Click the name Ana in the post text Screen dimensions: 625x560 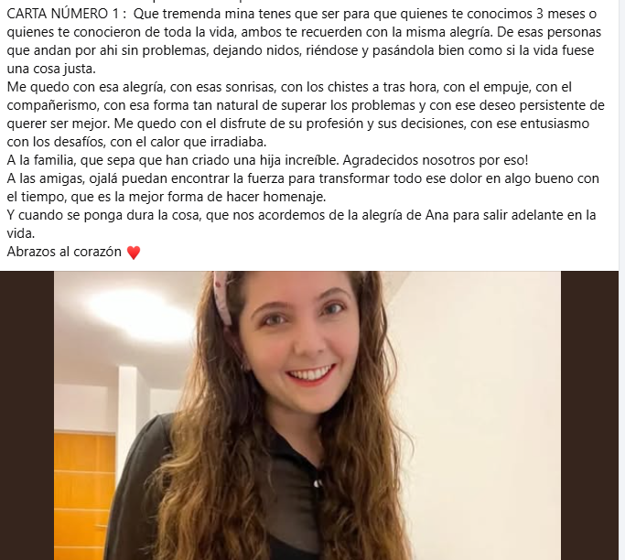(x=437, y=215)
